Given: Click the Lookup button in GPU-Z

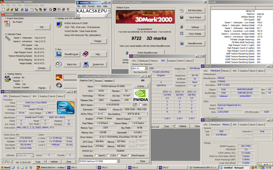Looking at the screenshot, I should [141, 86].
